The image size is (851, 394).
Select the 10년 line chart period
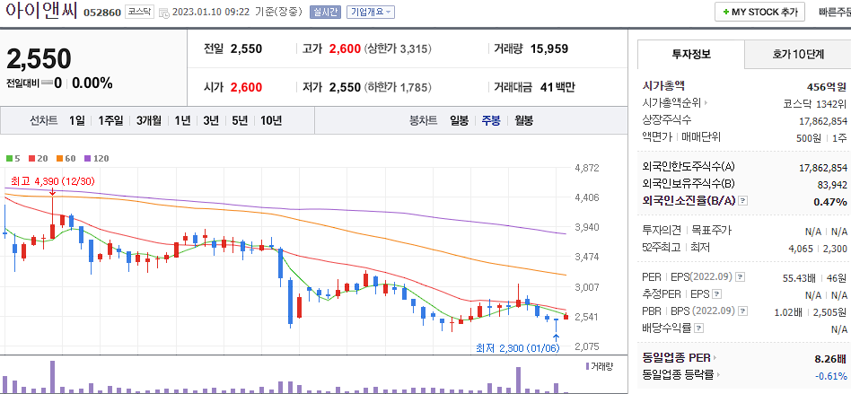[x=271, y=120]
